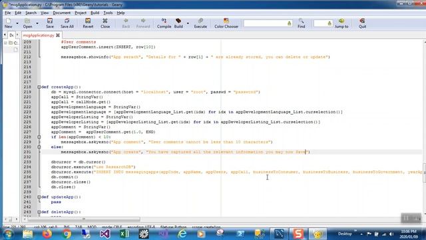Click 'db.commit()' line in editor
The height and width of the screenshot is (240, 426).
click(x=65, y=177)
